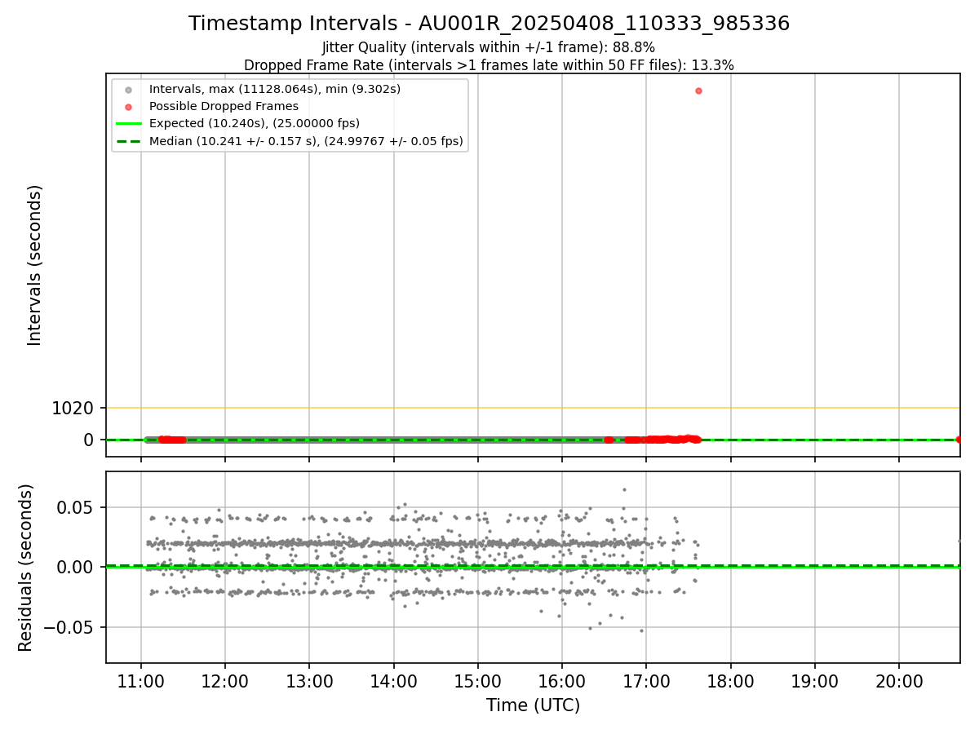The height and width of the screenshot is (734, 979).
Task: Click the legend entry 'Expected (10.240s), (25.00000 fps)'
Action: pyautogui.click(x=255, y=123)
